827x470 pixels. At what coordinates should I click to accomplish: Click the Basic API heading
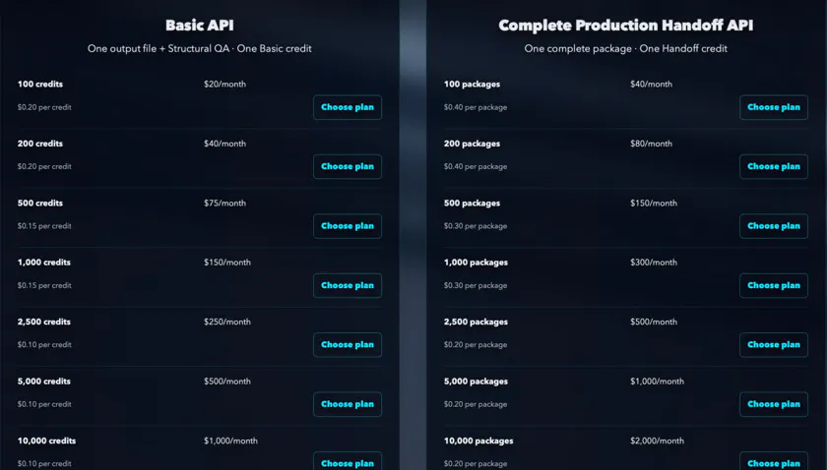[x=199, y=26]
